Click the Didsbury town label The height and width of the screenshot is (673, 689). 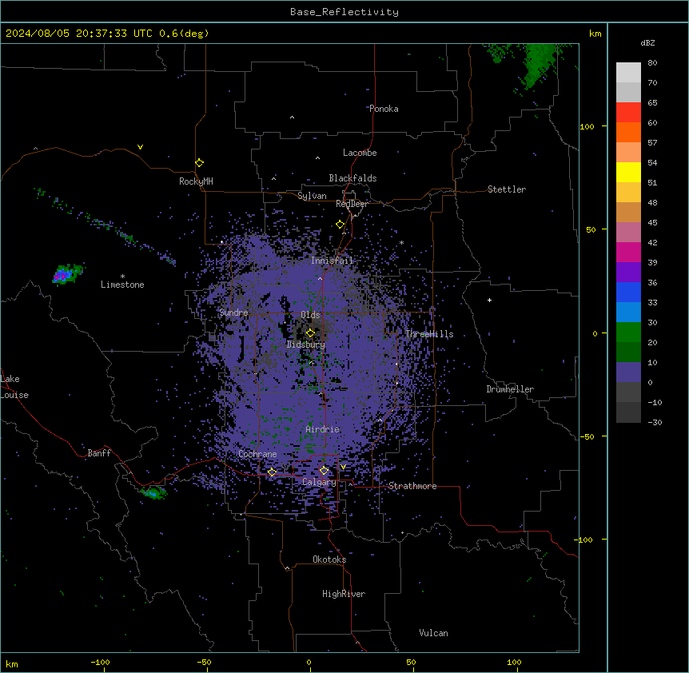pyautogui.click(x=306, y=344)
